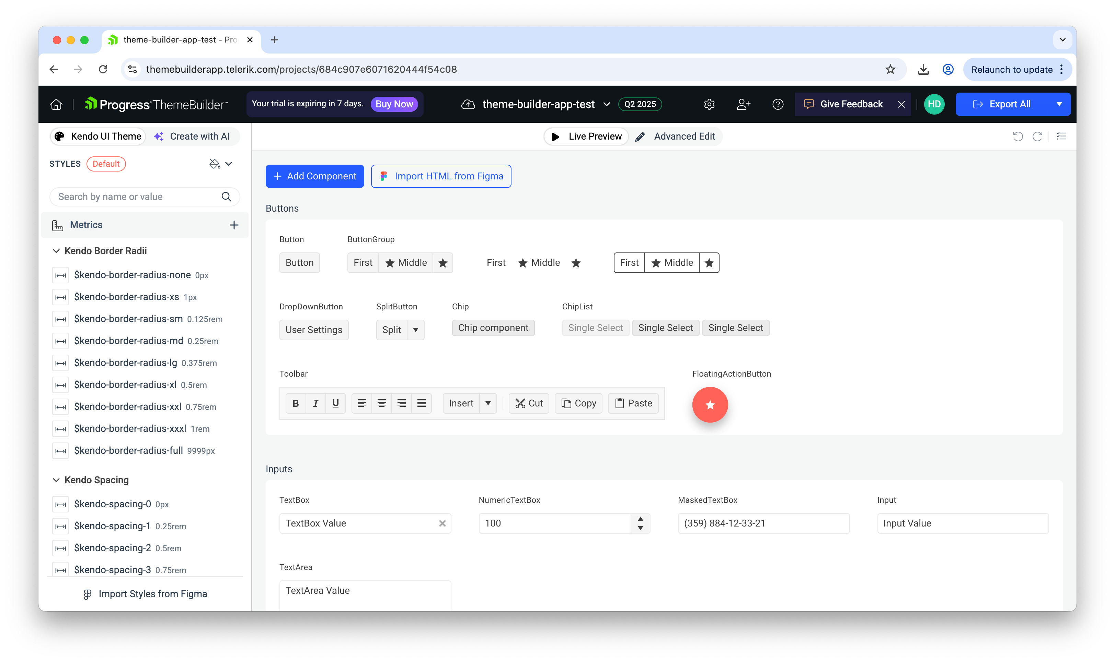
Task: Reload the browser page
Action: (x=103, y=69)
